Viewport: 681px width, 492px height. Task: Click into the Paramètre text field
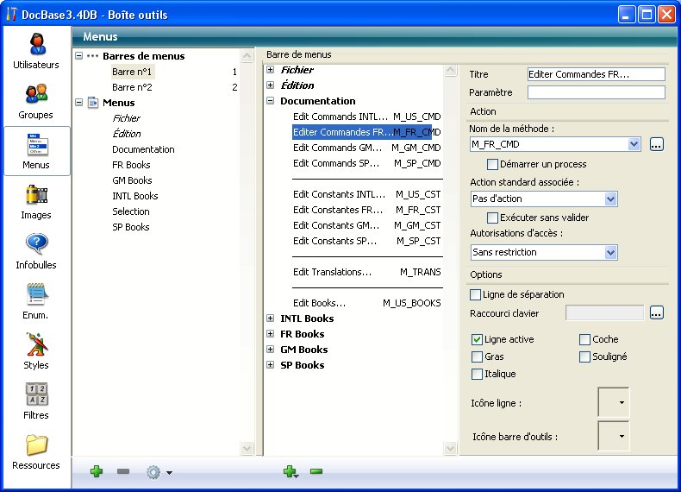[596, 92]
